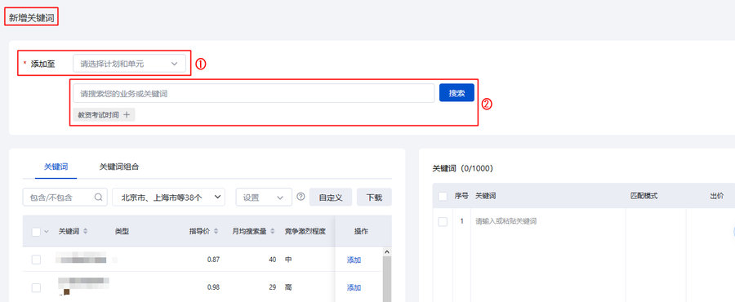This screenshot has width=735, height=302.
Task: Sort by 关键词 column arrows
Action: coord(85,231)
